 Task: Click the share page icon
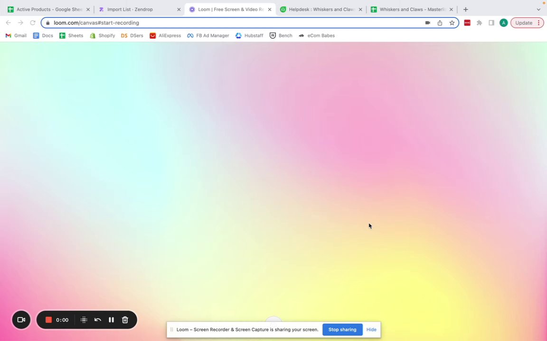pyautogui.click(x=440, y=23)
